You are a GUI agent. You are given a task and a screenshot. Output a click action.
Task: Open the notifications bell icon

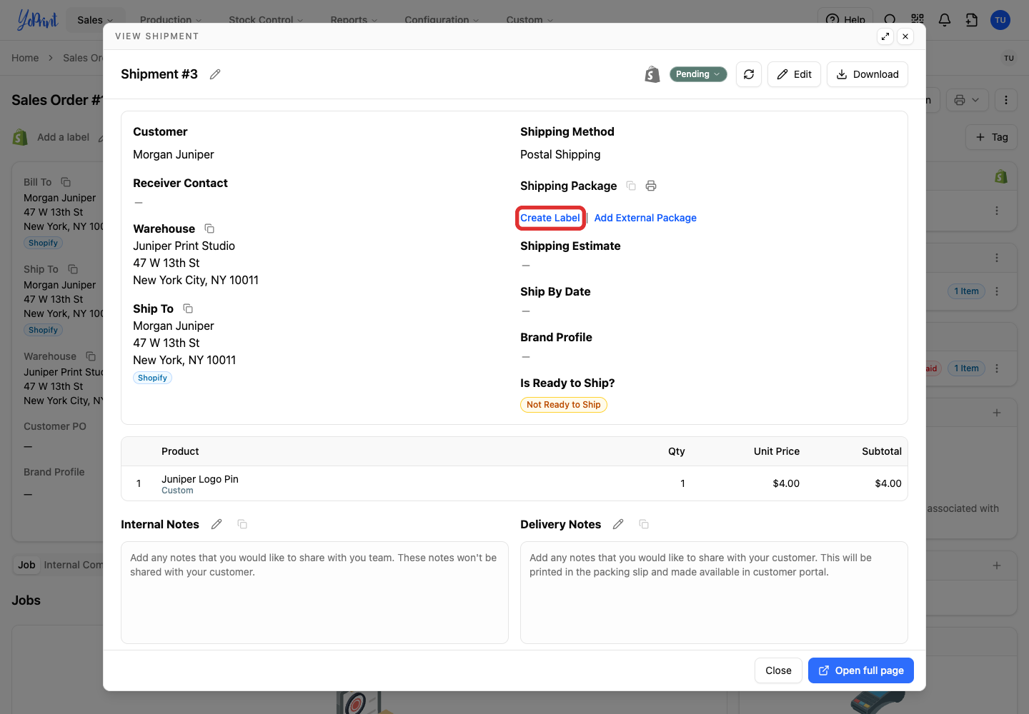(945, 20)
